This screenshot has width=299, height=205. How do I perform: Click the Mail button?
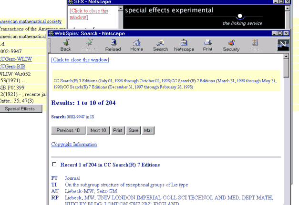(x=148, y=130)
